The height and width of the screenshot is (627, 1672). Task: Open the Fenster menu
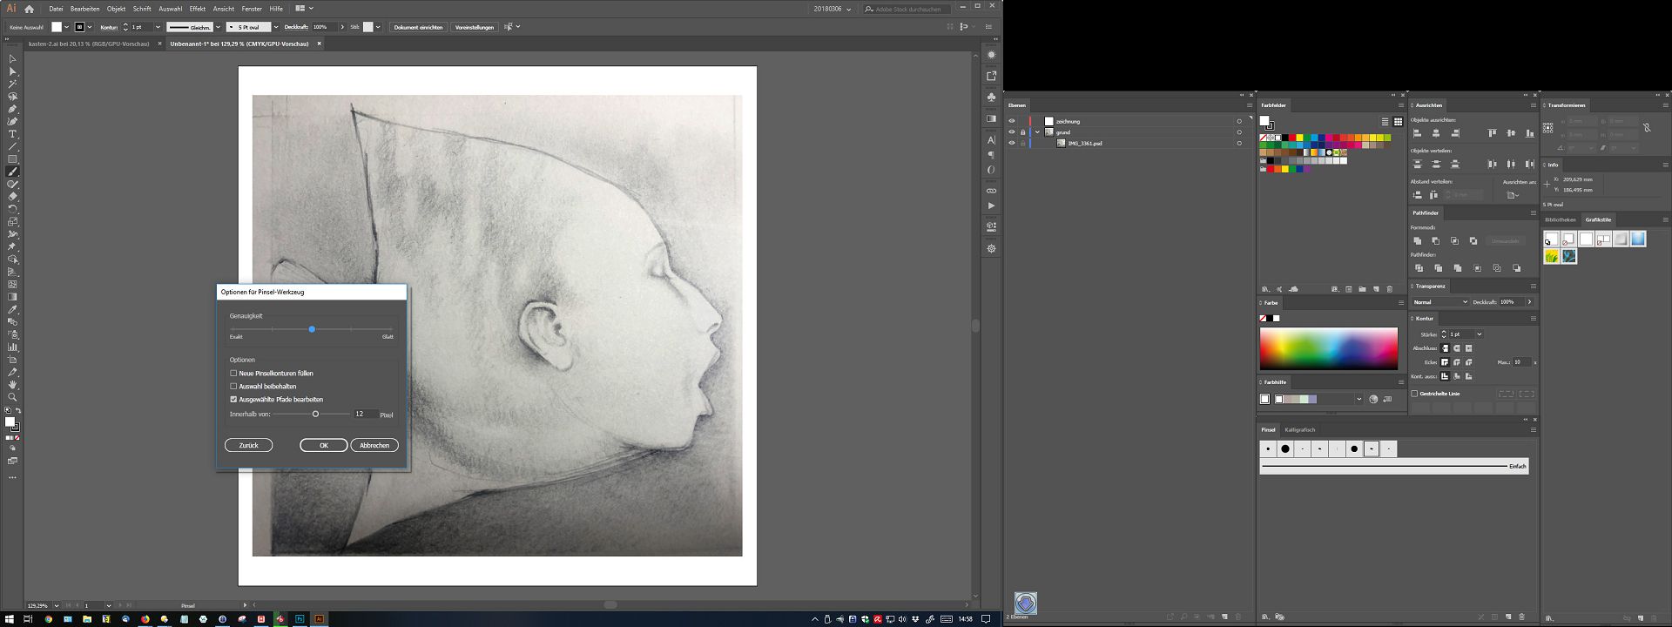click(252, 9)
